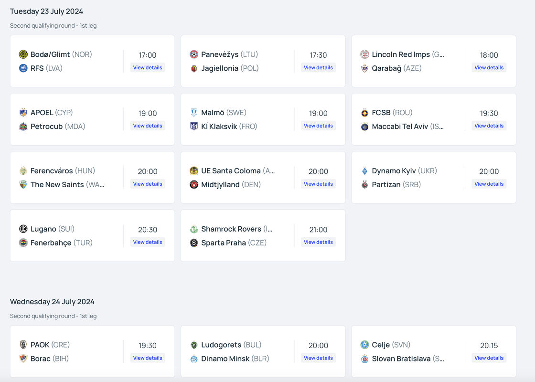
Task: Click the Petrocub team name
Action: tap(47, 126)
